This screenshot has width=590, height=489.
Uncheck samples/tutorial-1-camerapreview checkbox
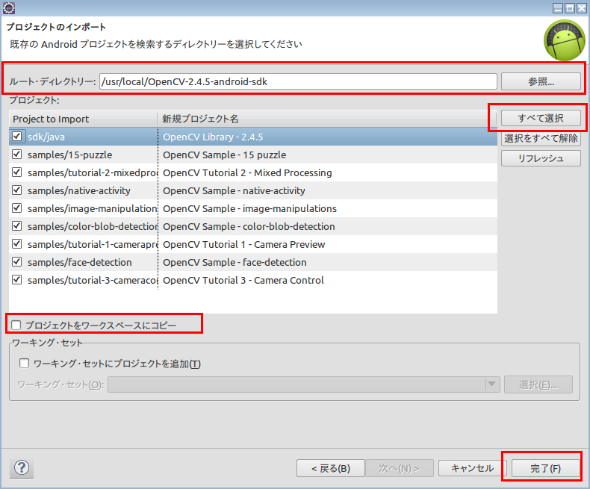click(x=17, y=243)
